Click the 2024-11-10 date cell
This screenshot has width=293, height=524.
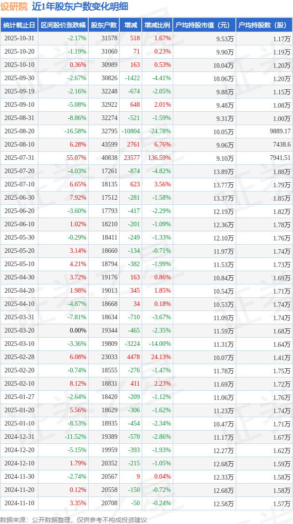[19, 503]
